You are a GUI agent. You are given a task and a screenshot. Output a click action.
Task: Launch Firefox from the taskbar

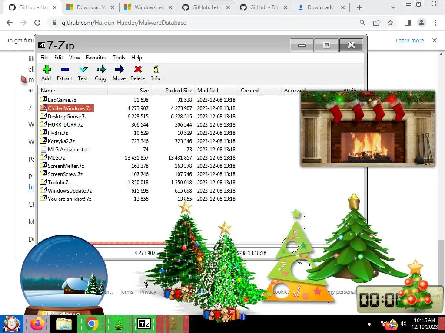37,324
